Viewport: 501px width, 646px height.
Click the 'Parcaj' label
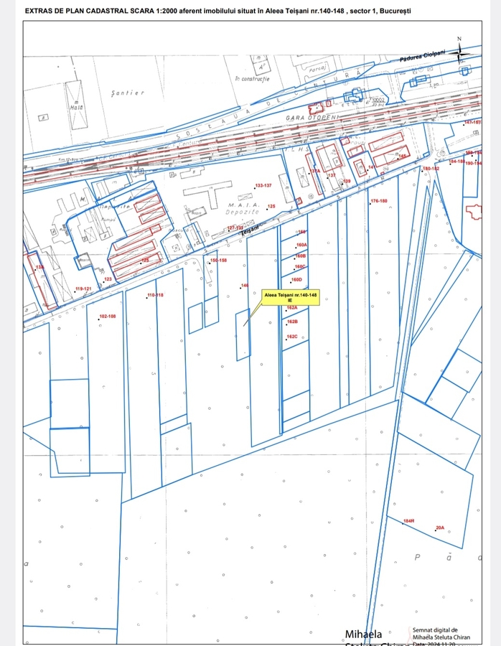coord(318,68)
